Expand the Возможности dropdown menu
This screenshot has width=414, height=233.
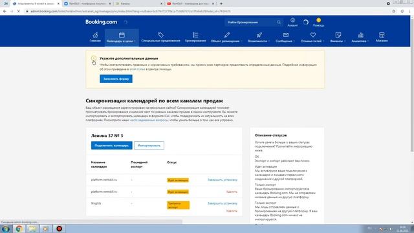(x=259, y=38)
